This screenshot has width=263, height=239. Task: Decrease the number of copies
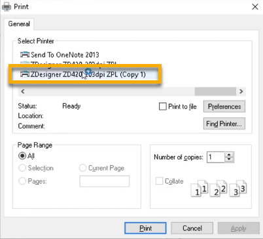click(229, 159)
